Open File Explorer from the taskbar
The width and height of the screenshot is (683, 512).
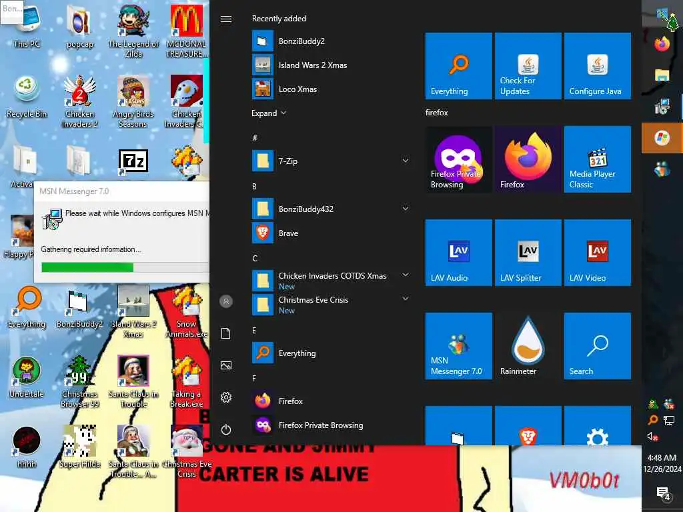662,75
